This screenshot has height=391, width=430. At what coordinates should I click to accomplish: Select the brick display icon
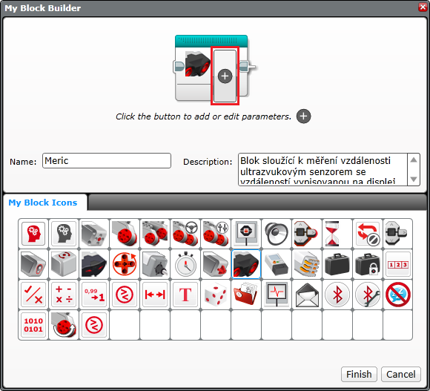click(246, 234)
